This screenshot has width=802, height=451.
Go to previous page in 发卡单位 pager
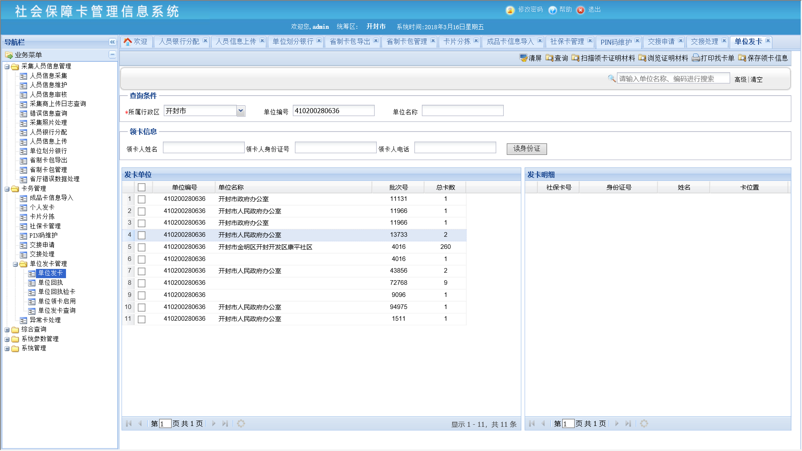tap(140, 423)
